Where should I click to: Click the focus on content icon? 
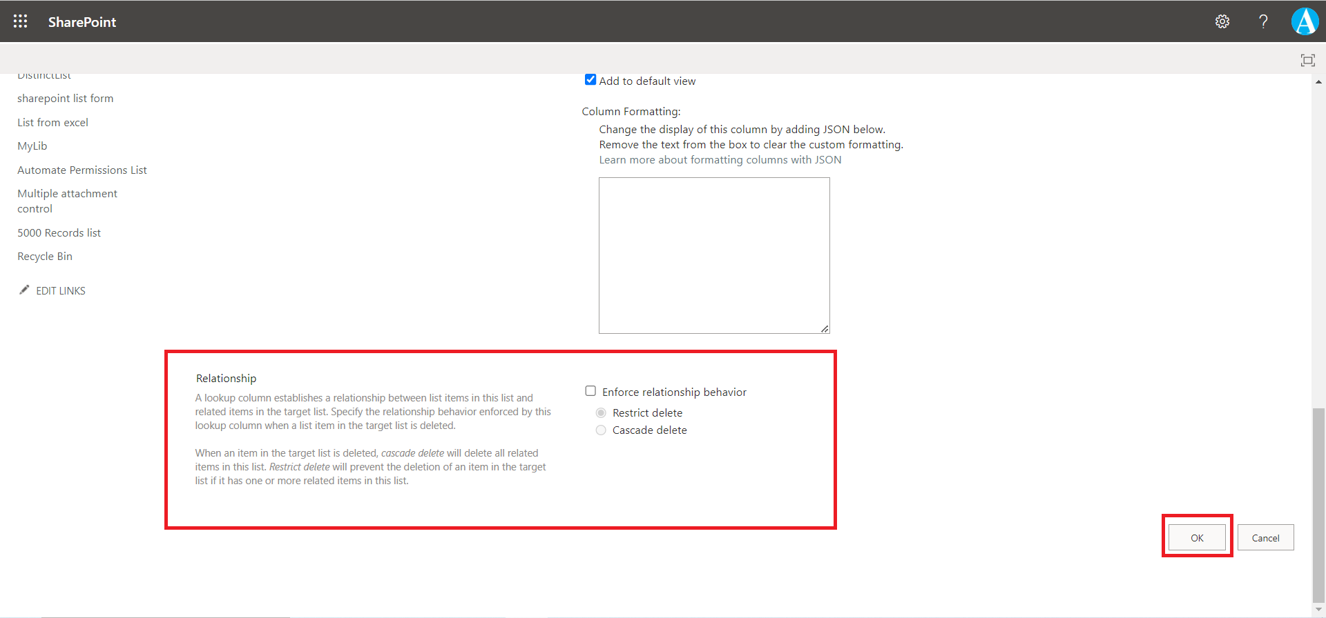pyautogui.click(x=1307, y=60)
